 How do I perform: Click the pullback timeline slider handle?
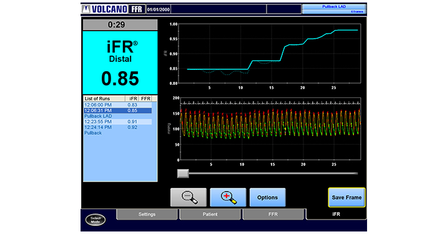pos(183,173)
